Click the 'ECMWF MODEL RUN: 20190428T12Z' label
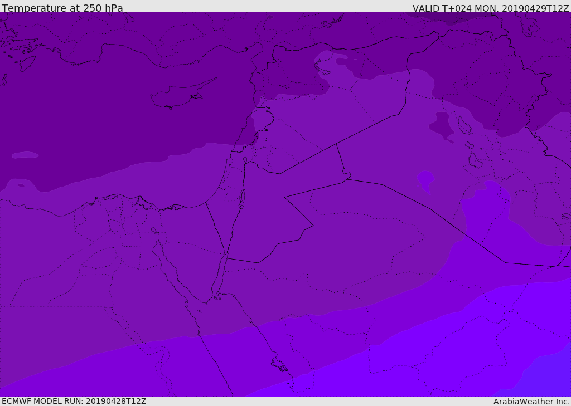The image size is (571, 406). pyautogui.click(x=74, y=401)
